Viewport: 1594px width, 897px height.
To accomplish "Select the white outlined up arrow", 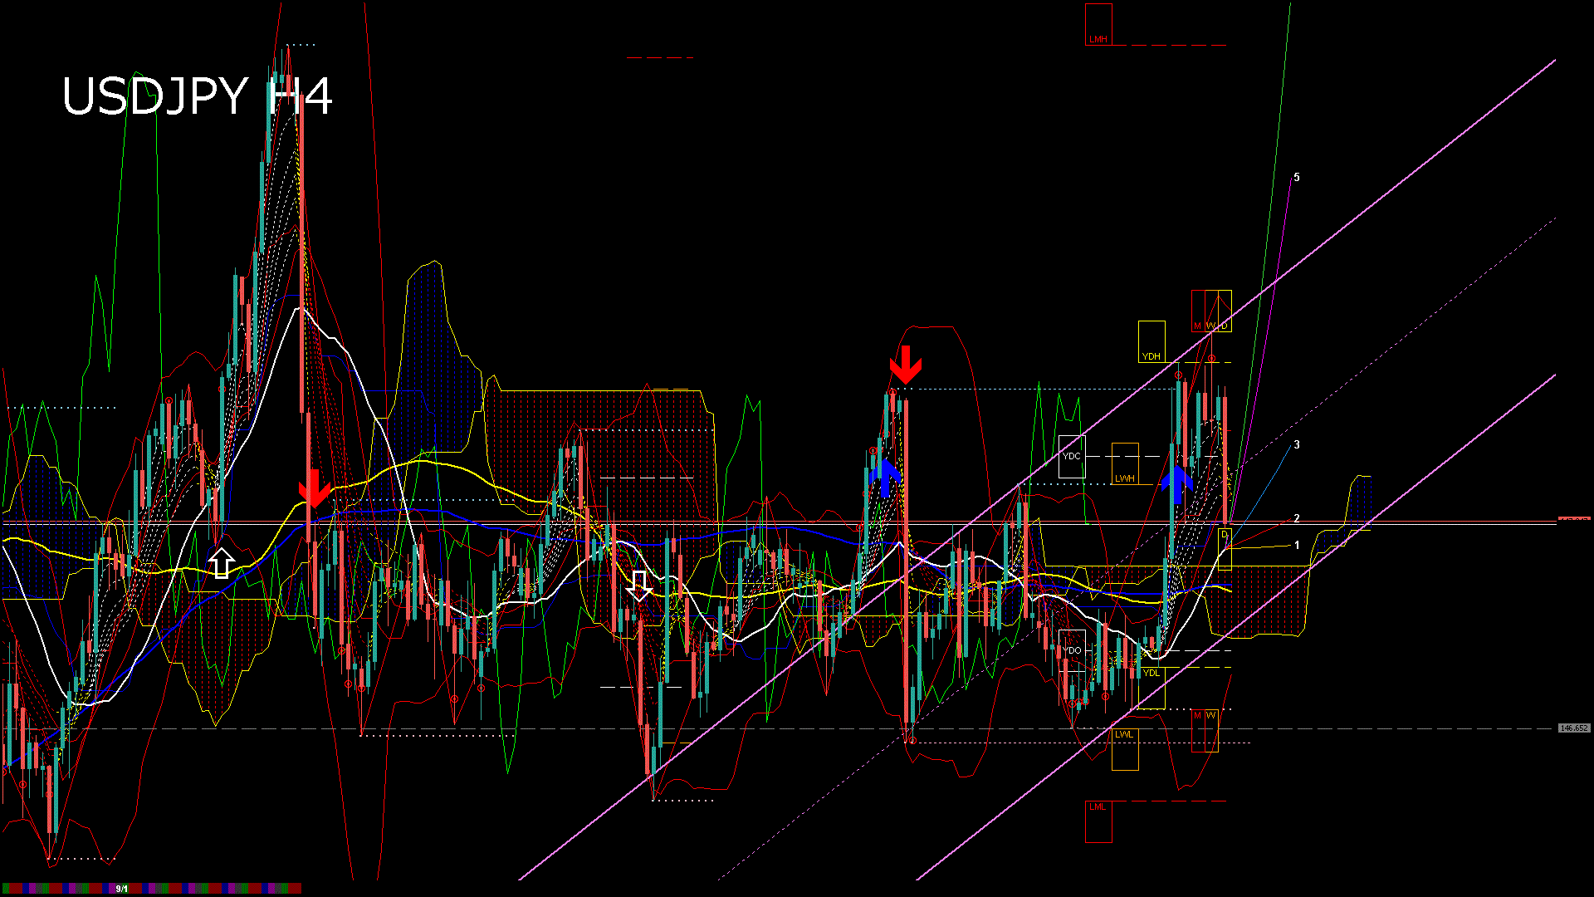I will tap(221, 562).
